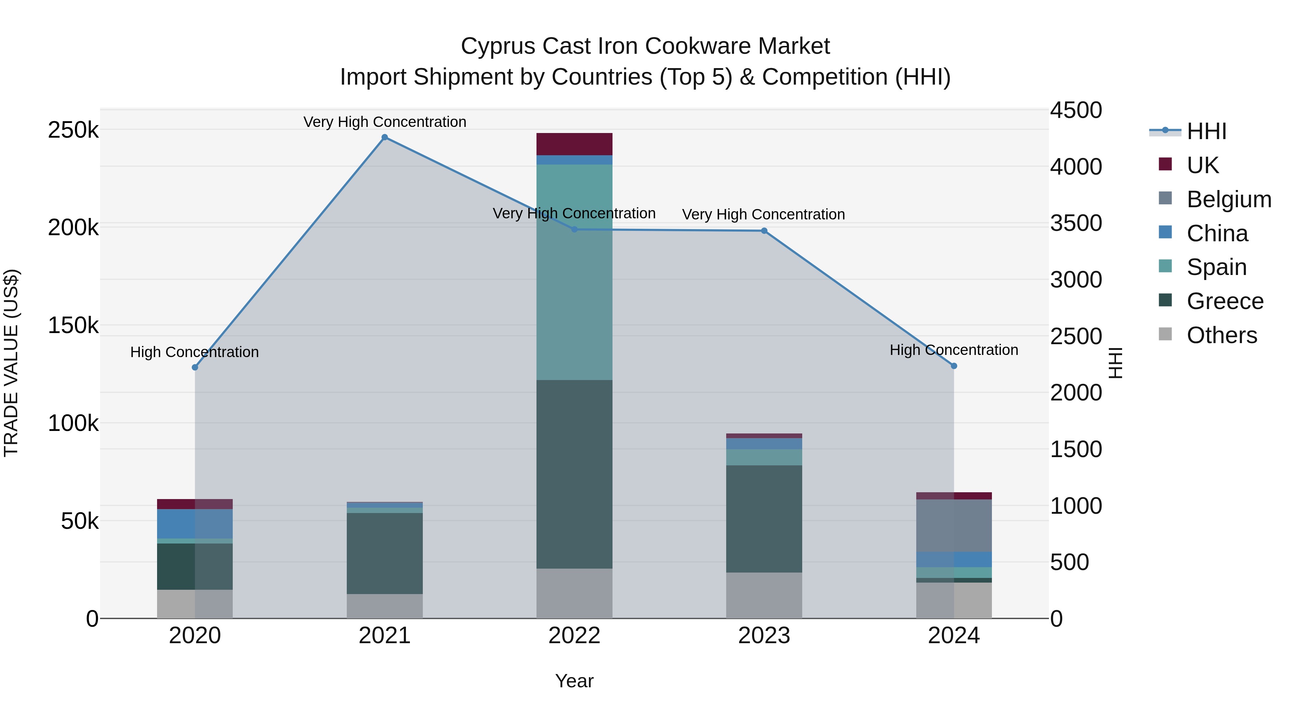The width and height of the screenshot is (1291, 726).
Task: Click the 250k y-axis tick label
Action: 74,130
